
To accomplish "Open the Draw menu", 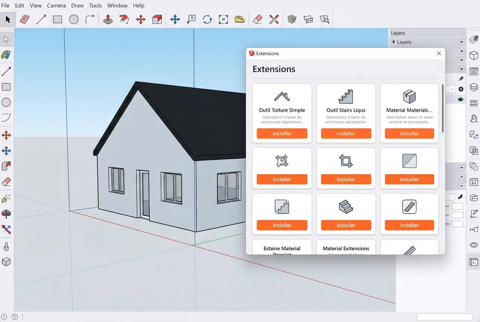I will click(x=78, y=6).
